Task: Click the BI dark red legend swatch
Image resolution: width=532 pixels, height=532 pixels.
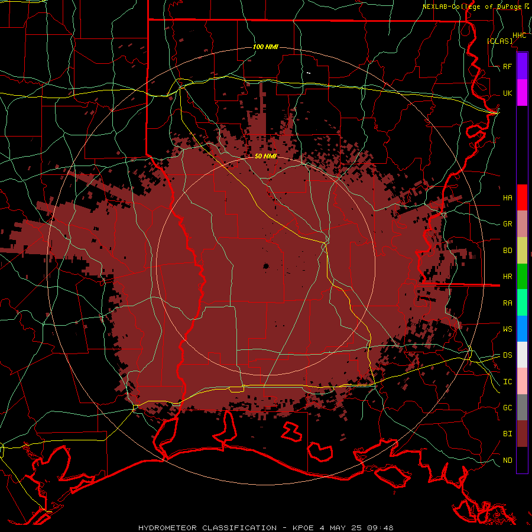Action: point(522,434)
